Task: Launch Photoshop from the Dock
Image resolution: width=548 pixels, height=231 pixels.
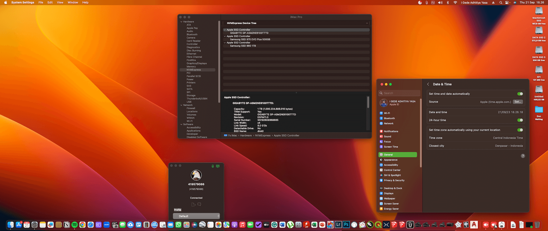Action: 346,225
